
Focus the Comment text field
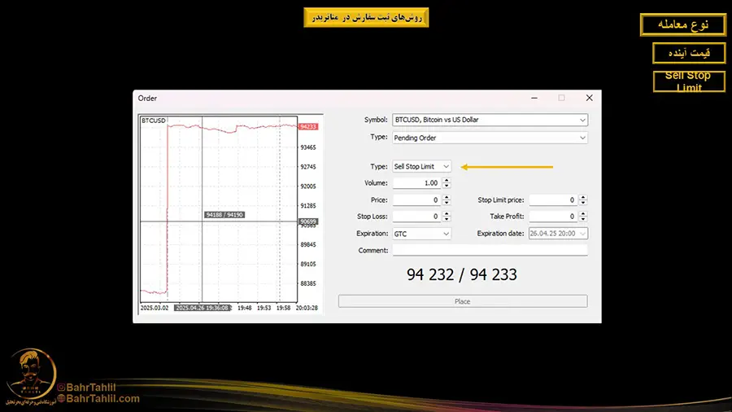coord(490,251)
